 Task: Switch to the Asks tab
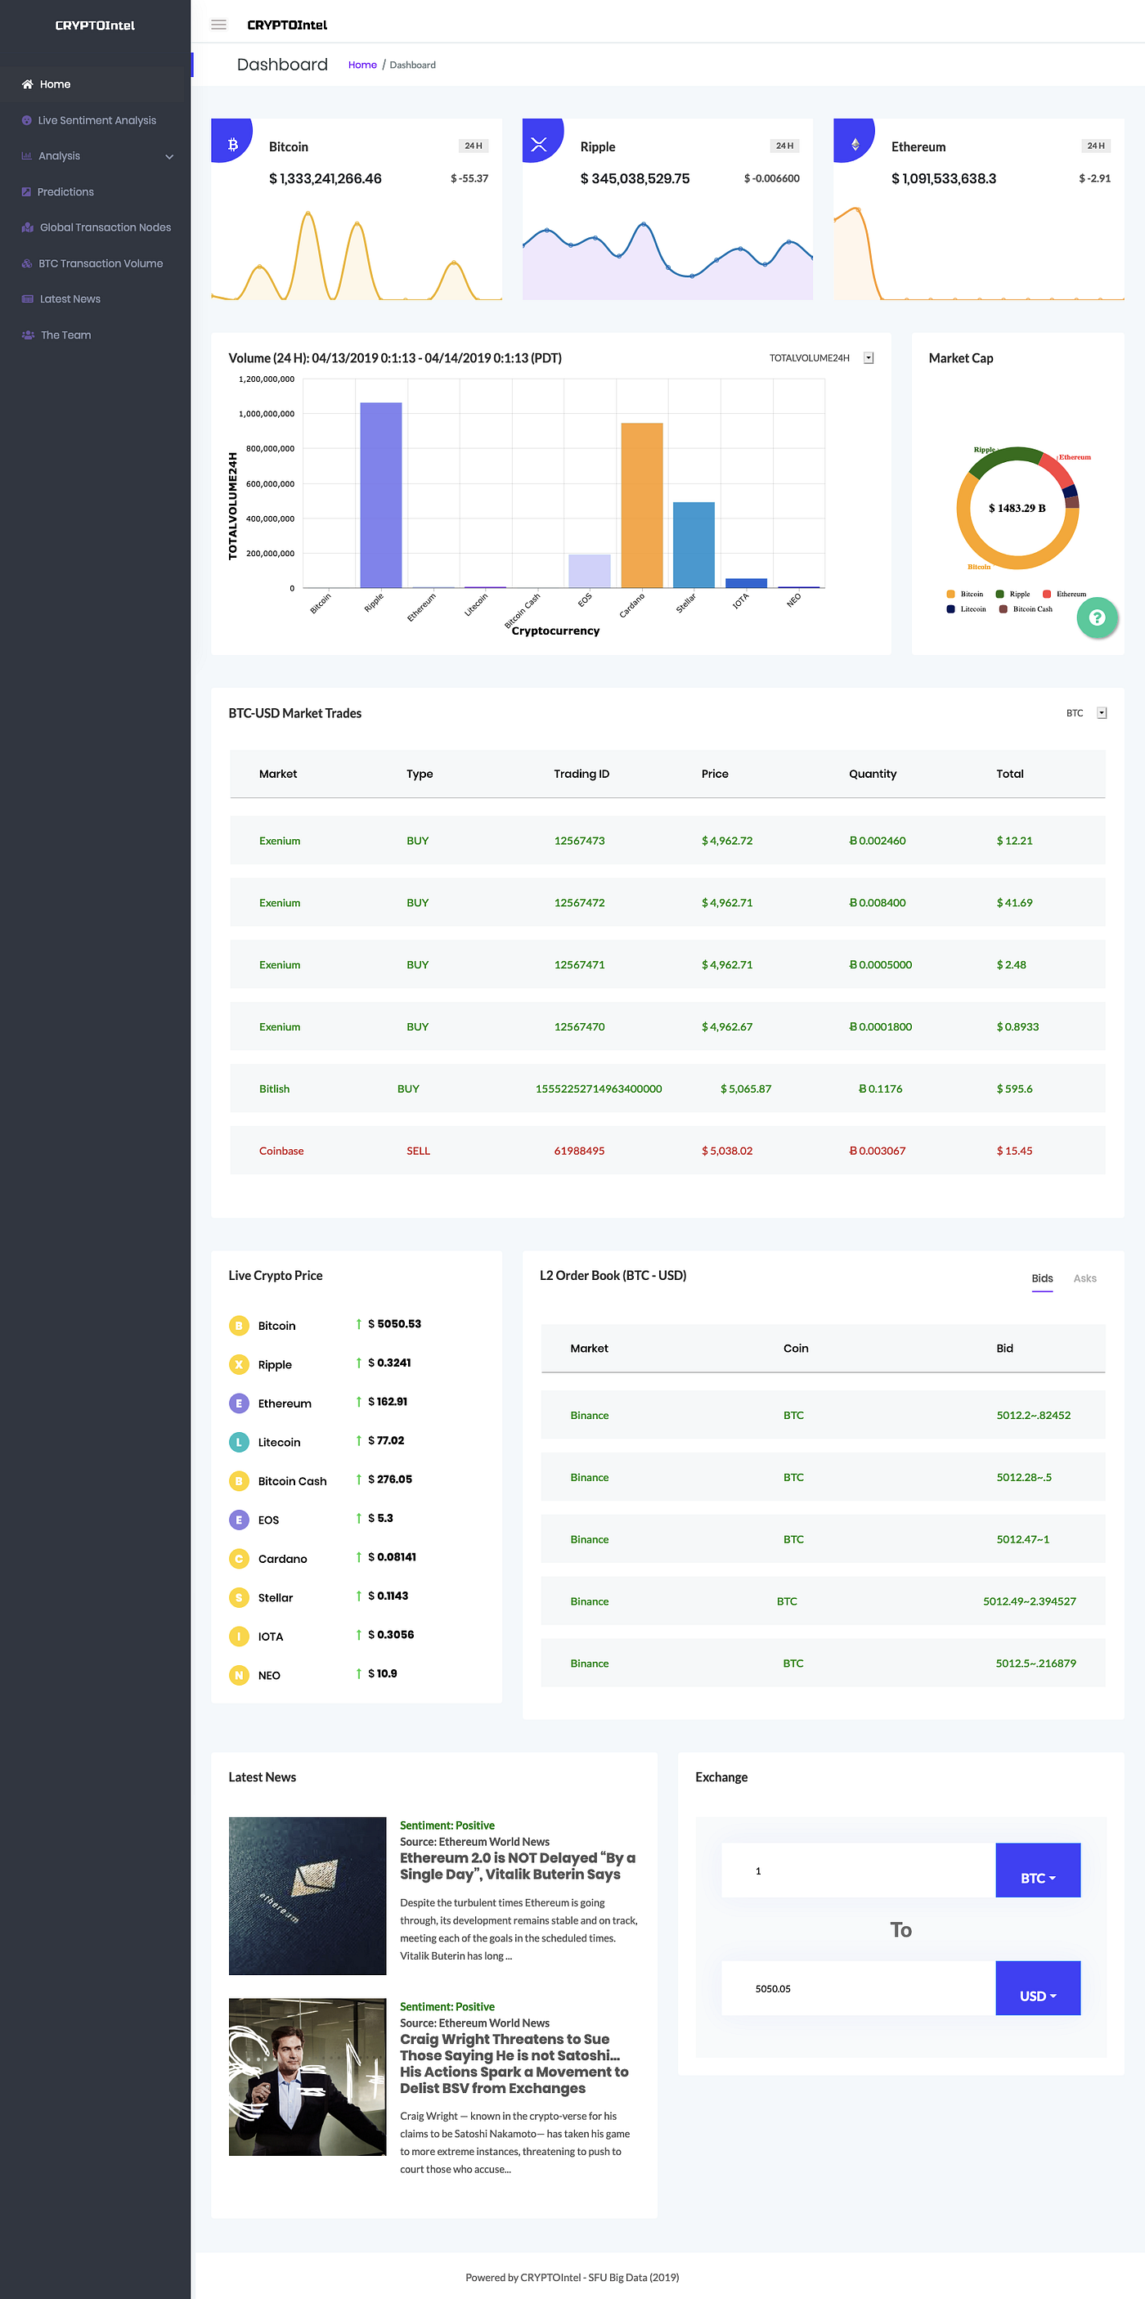pyautogui.click(x=1084, y=1278)
